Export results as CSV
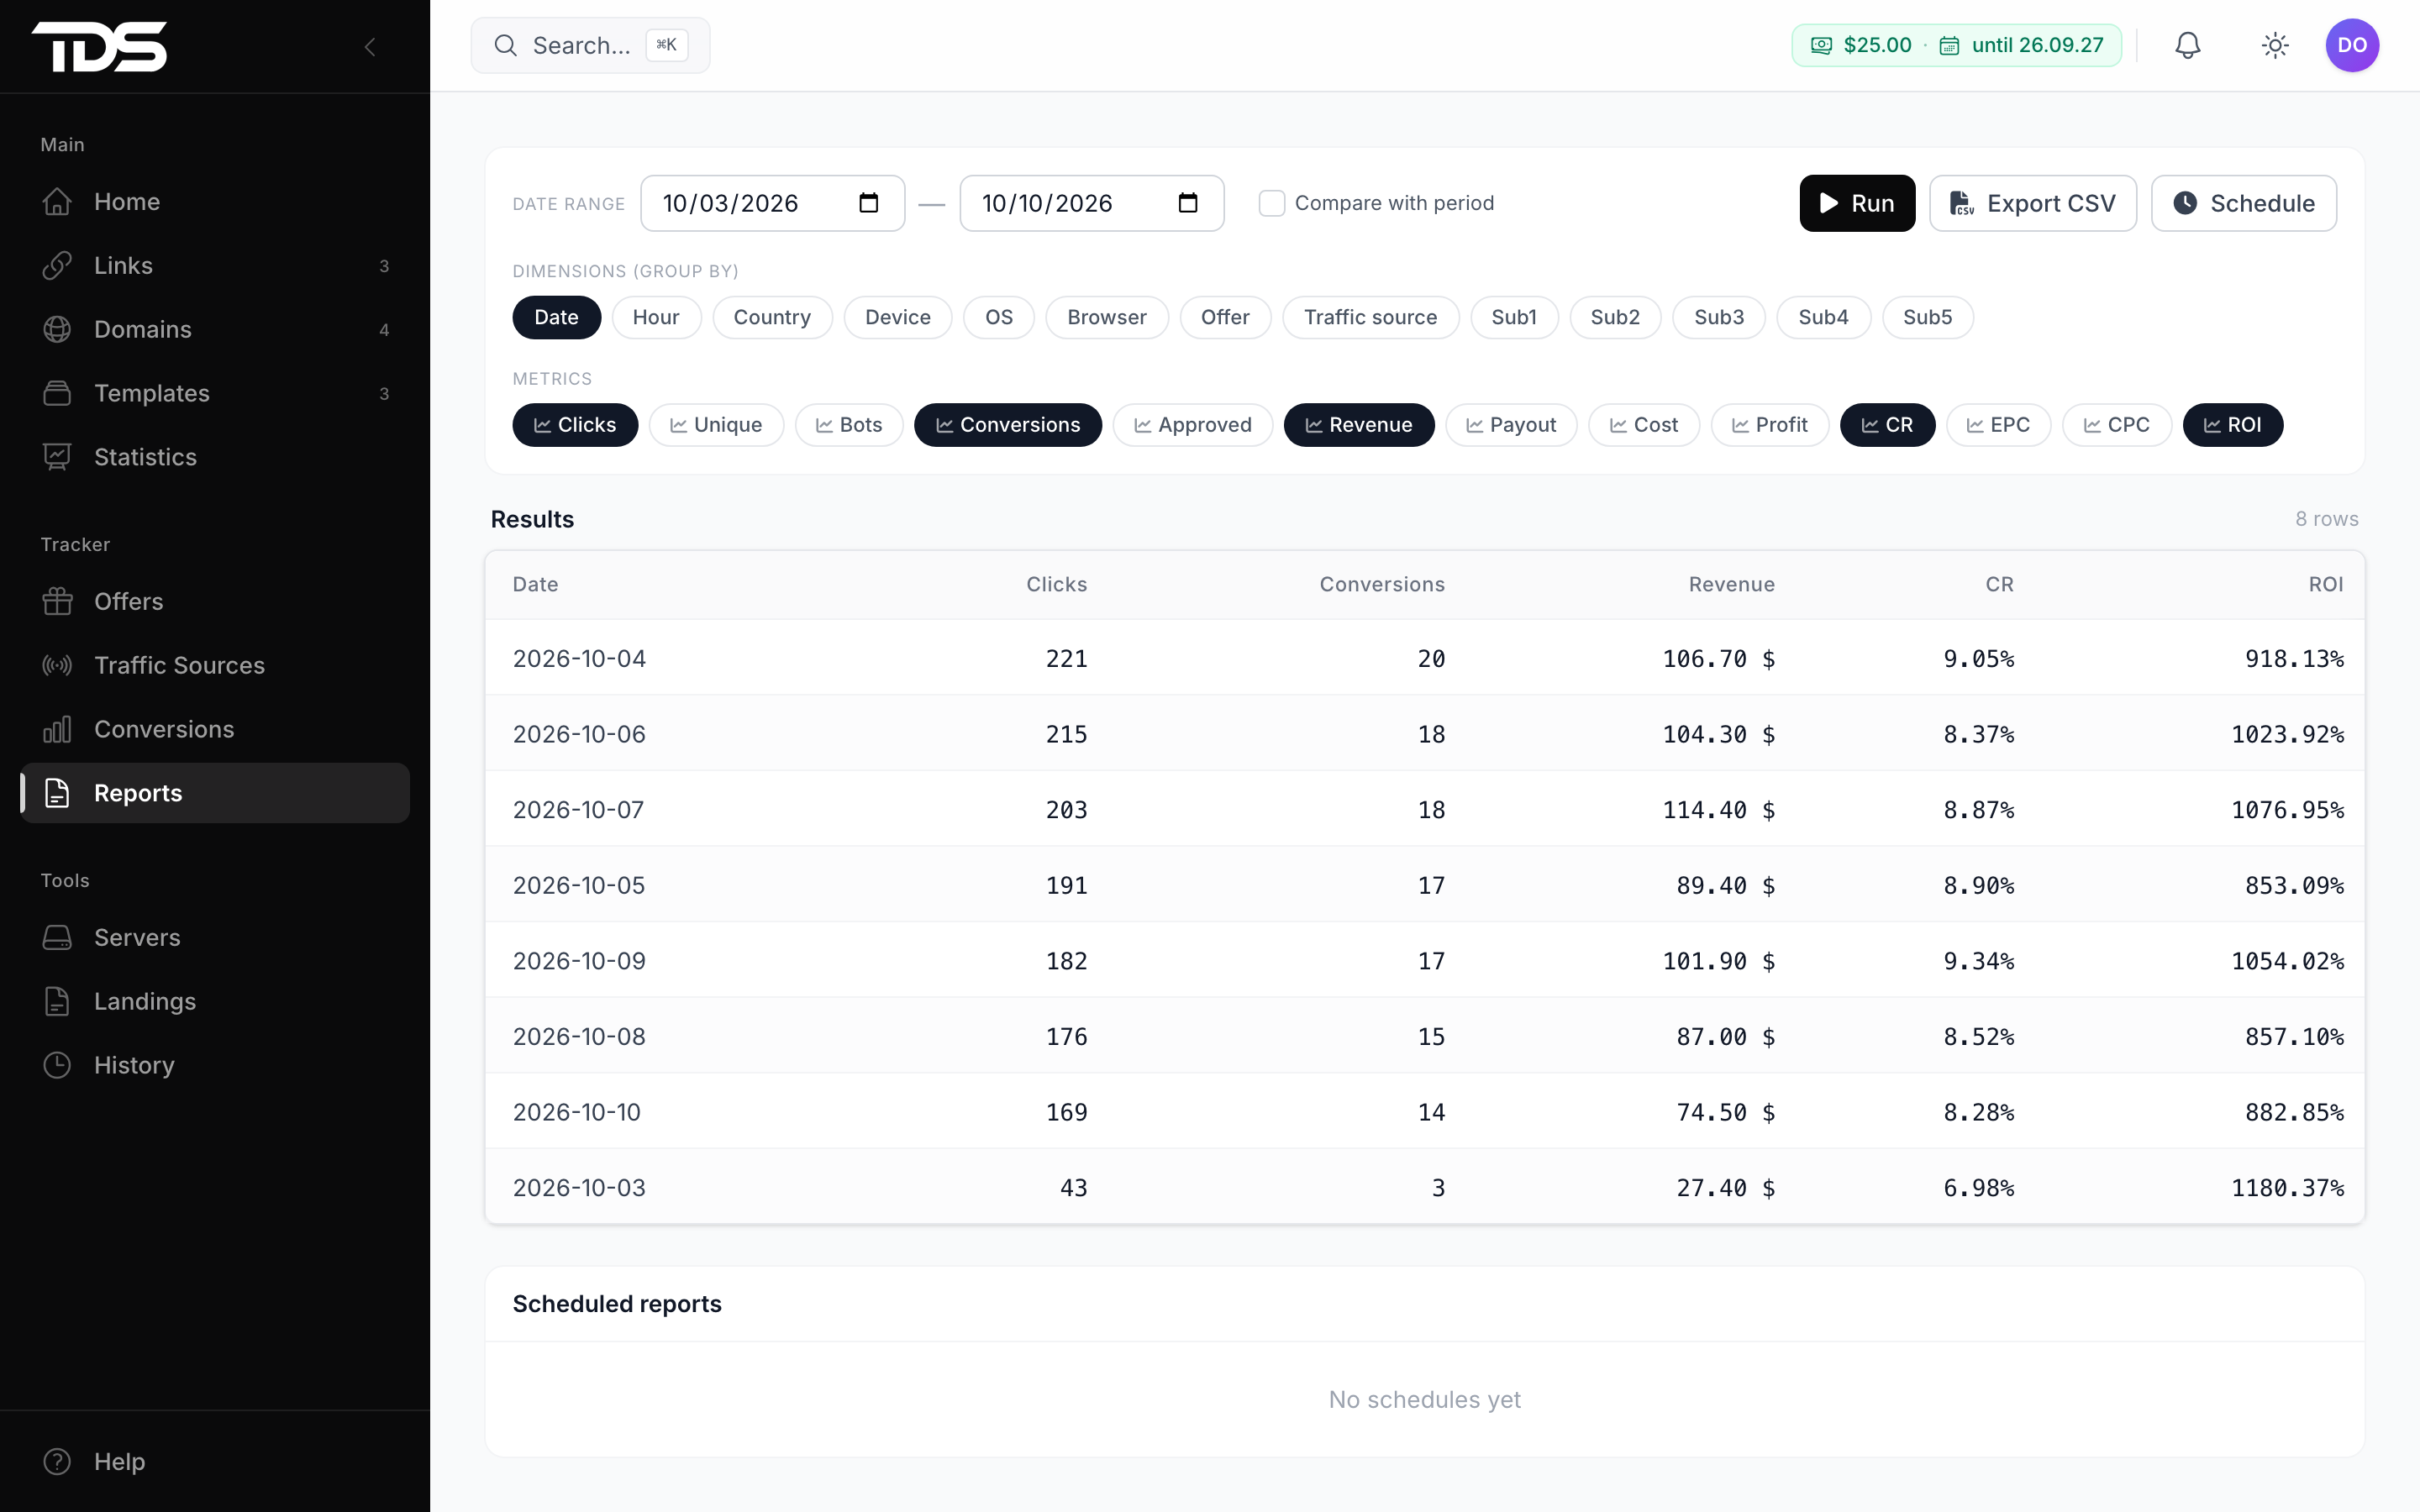 tap(2033, 203)
